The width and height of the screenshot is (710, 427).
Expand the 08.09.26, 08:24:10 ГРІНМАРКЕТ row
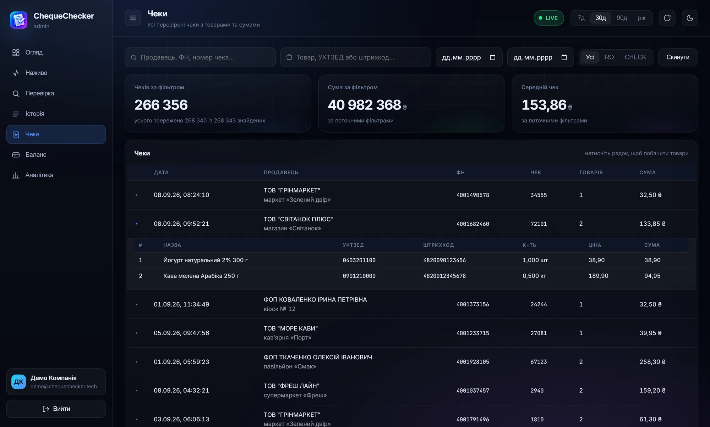[411, 195]
